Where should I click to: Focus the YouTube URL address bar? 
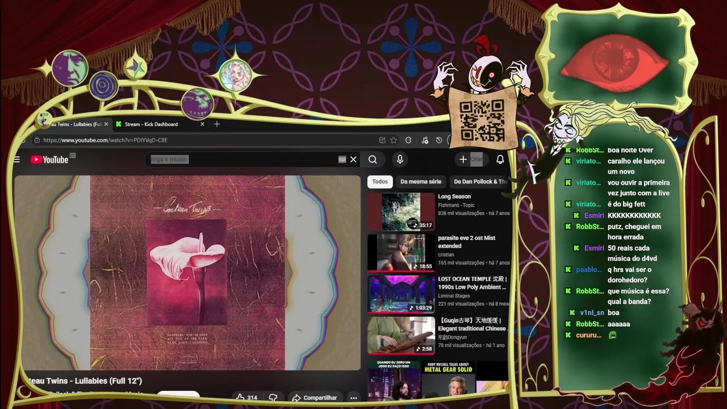coord(204,140)
